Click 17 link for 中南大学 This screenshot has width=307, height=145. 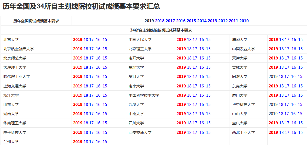coord(195,114)
